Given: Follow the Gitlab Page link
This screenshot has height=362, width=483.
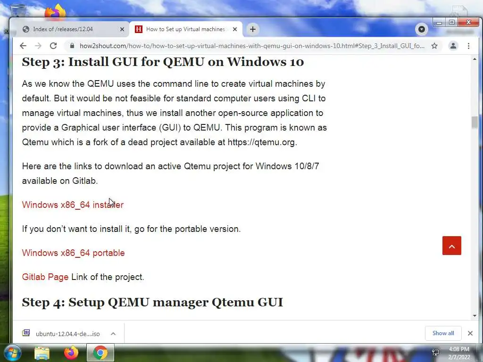Looking at the screenshot, I should [x=45, y=277].
